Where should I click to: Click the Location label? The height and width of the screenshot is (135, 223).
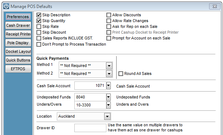(44, 116)
